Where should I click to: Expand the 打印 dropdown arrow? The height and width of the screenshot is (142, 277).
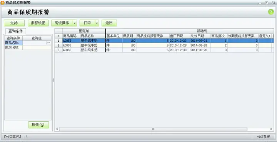97,23
